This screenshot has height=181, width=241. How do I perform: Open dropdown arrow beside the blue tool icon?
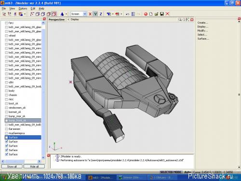(x=113, y=14)
